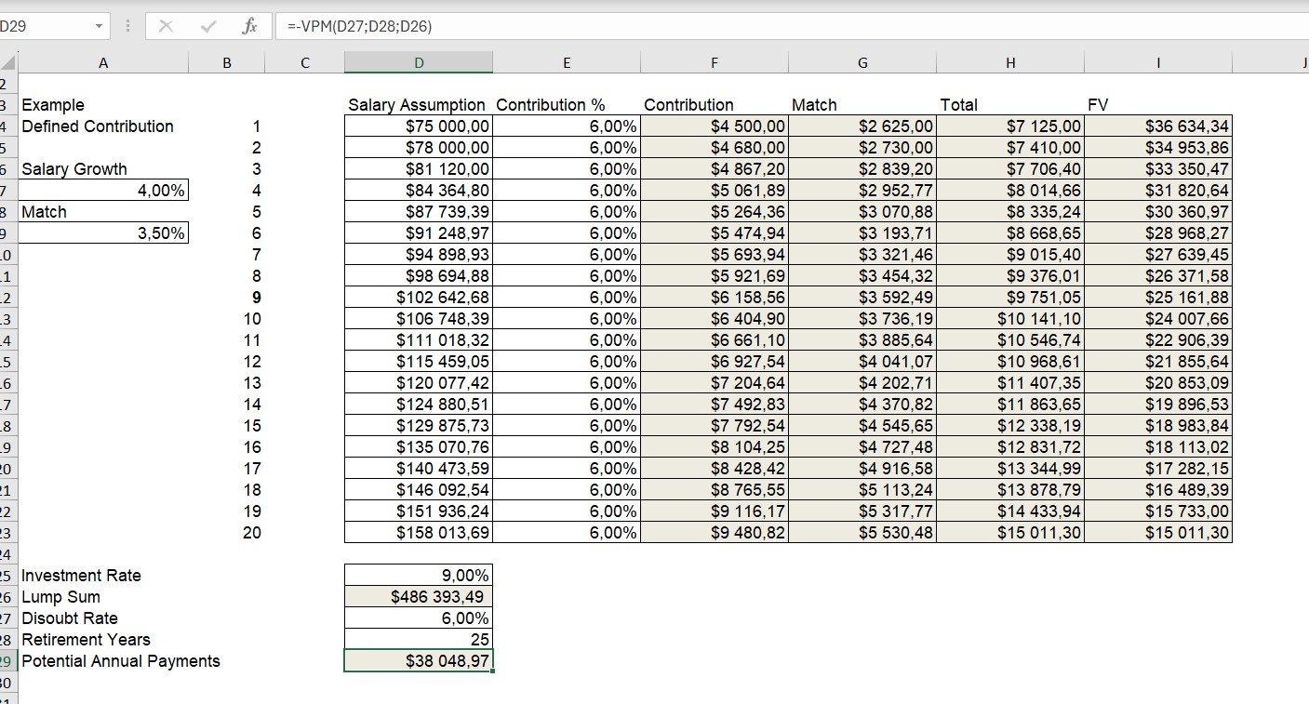Select the 3,50% match rate cell

pos(103,233)
